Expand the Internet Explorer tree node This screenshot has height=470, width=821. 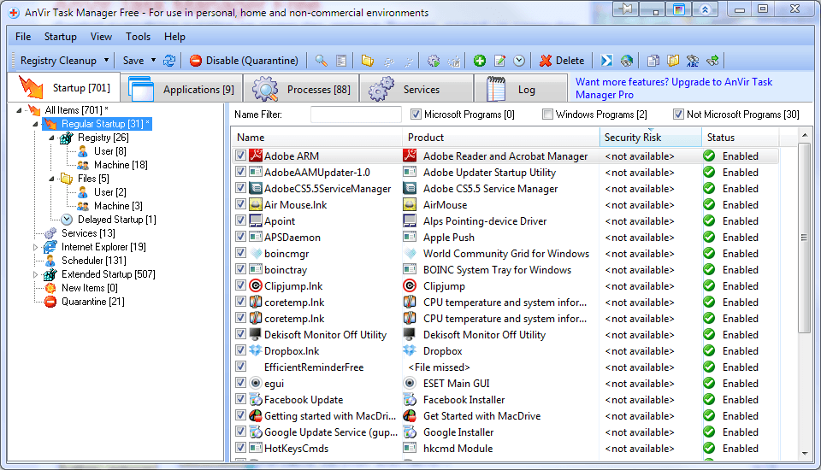(36, 247)
